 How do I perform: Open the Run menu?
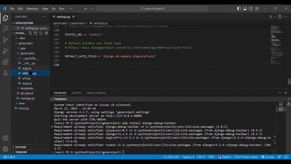(62, 9)
